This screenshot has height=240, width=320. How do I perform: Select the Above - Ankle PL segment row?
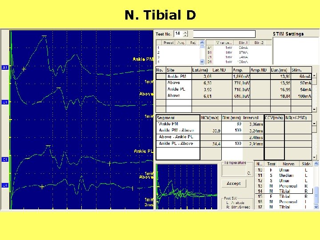(234, 137)
